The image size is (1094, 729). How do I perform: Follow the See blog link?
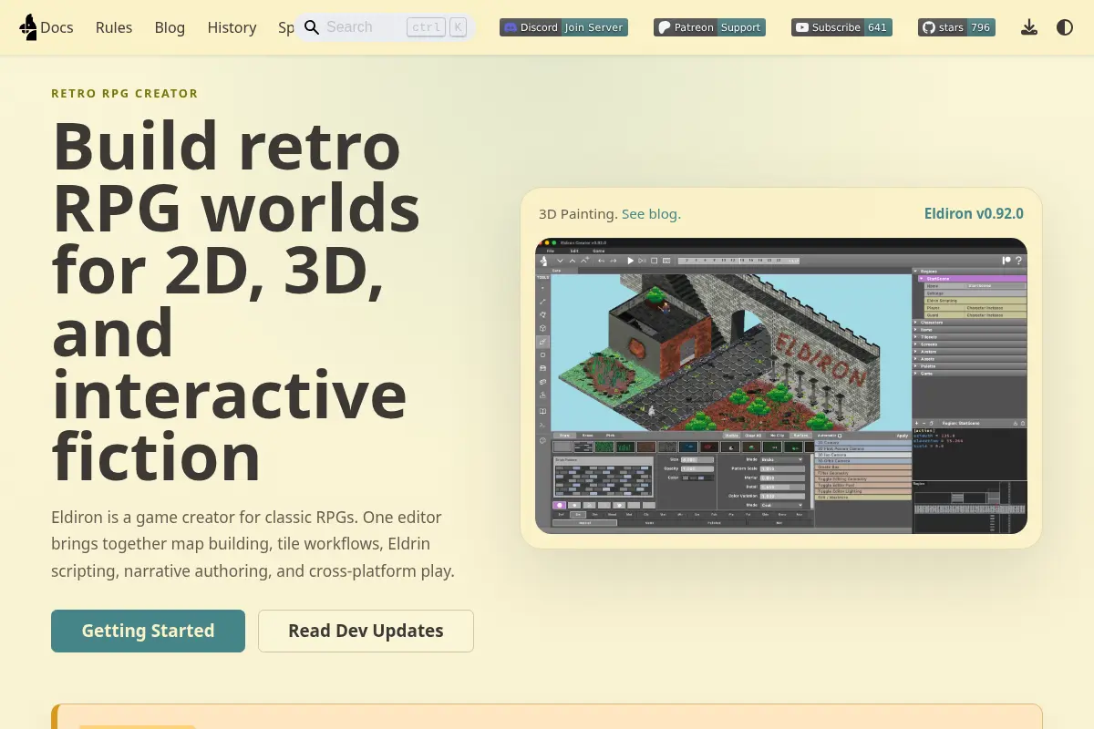click(x=651, y=214)
